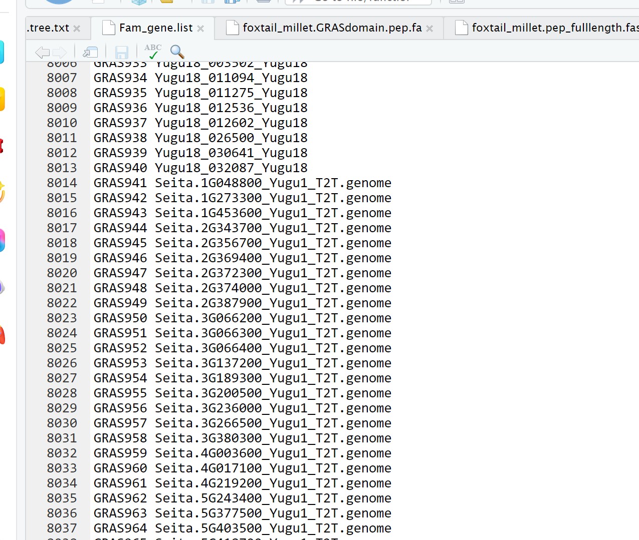Click Seita.2G387900_Yugu1_T2T.genome entry
This screenshot has height=540, width=639.
pyautogui.click(x=273, y=303)
